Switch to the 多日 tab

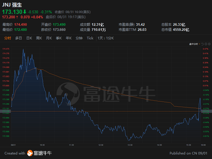[19, 38]
